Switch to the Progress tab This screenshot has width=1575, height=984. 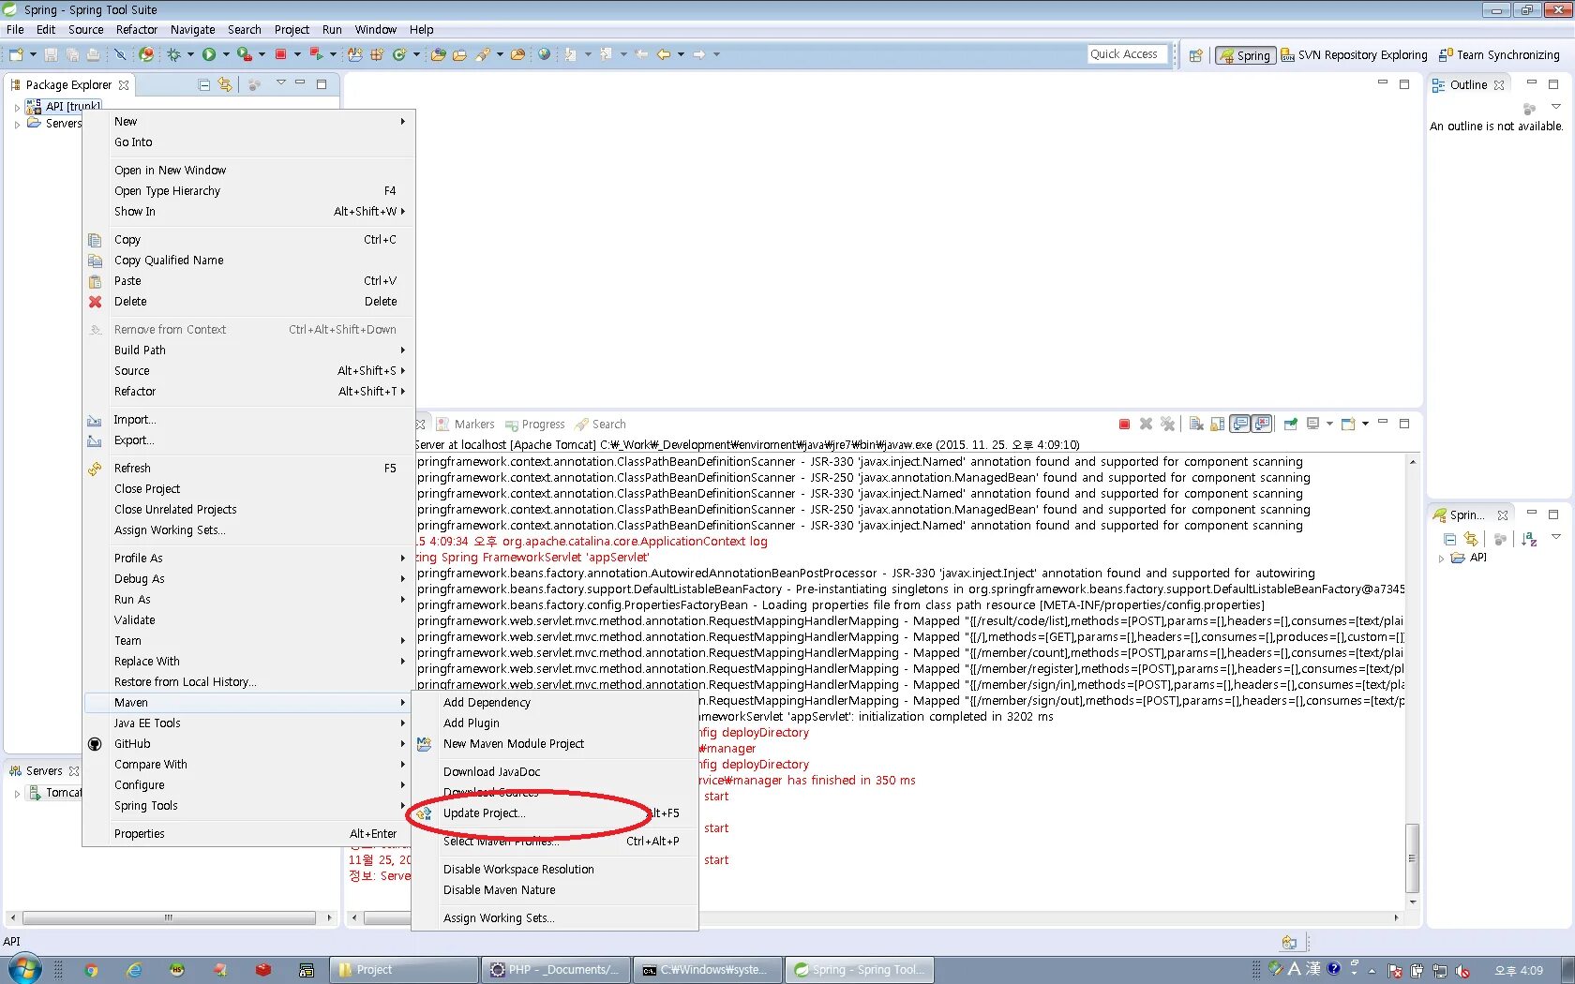(x=534, y=425)
